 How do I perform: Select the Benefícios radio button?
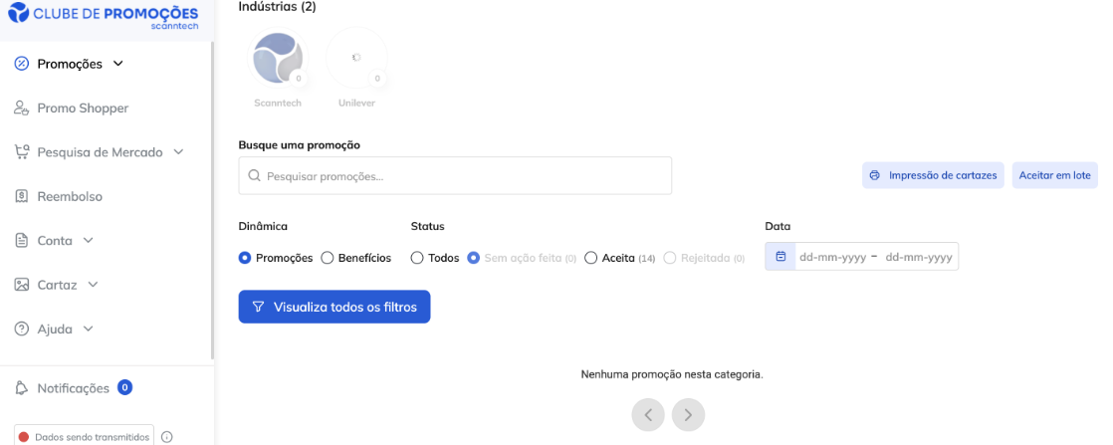327,258
